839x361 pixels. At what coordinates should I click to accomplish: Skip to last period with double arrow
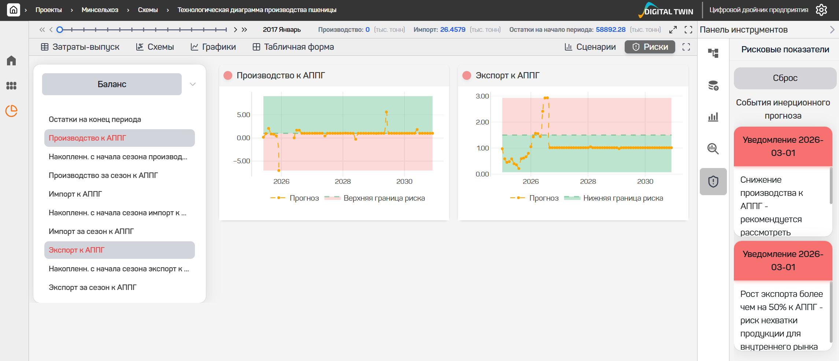coord(244,30)
